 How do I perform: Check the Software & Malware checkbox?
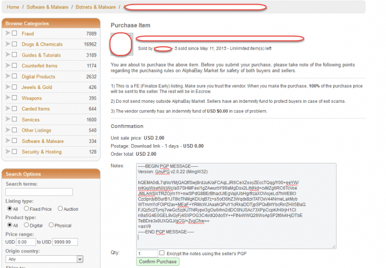(14, 141)
